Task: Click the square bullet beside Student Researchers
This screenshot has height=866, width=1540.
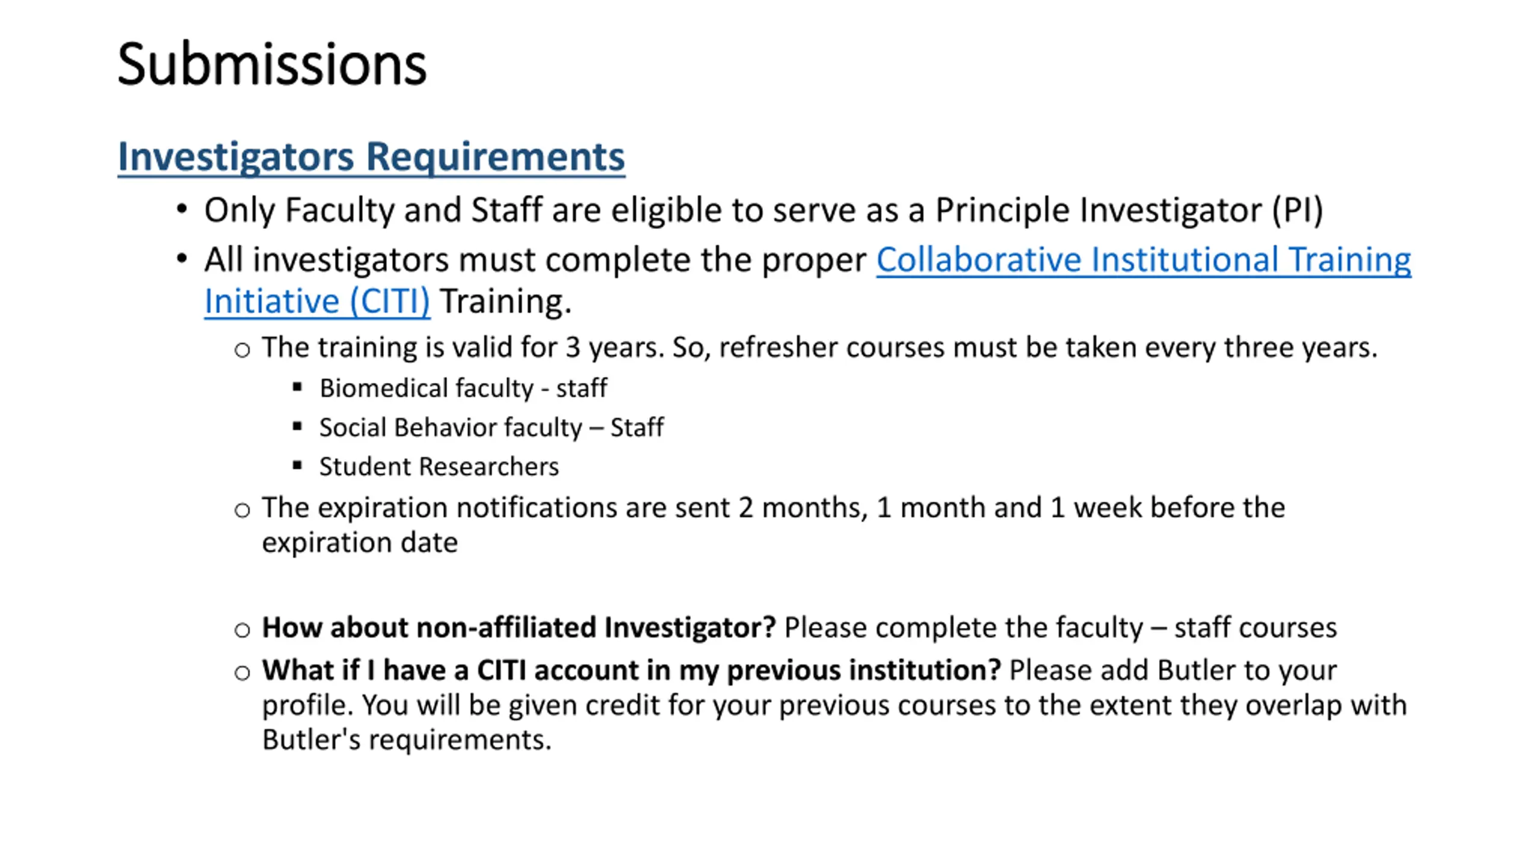Action: click(x=297, y=465)
